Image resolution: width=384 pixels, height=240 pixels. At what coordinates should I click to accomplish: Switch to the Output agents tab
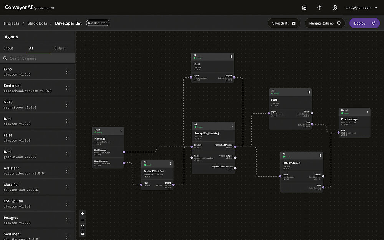pyautogui.click(x=60, y=48)
